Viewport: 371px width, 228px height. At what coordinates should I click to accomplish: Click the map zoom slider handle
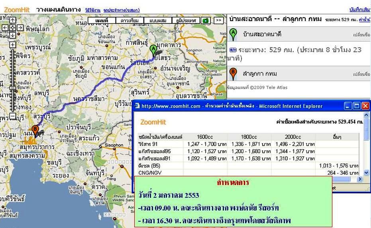(13, 88)
